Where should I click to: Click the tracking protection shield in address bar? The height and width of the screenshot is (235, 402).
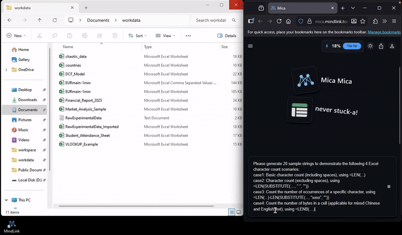click(301, 21)
